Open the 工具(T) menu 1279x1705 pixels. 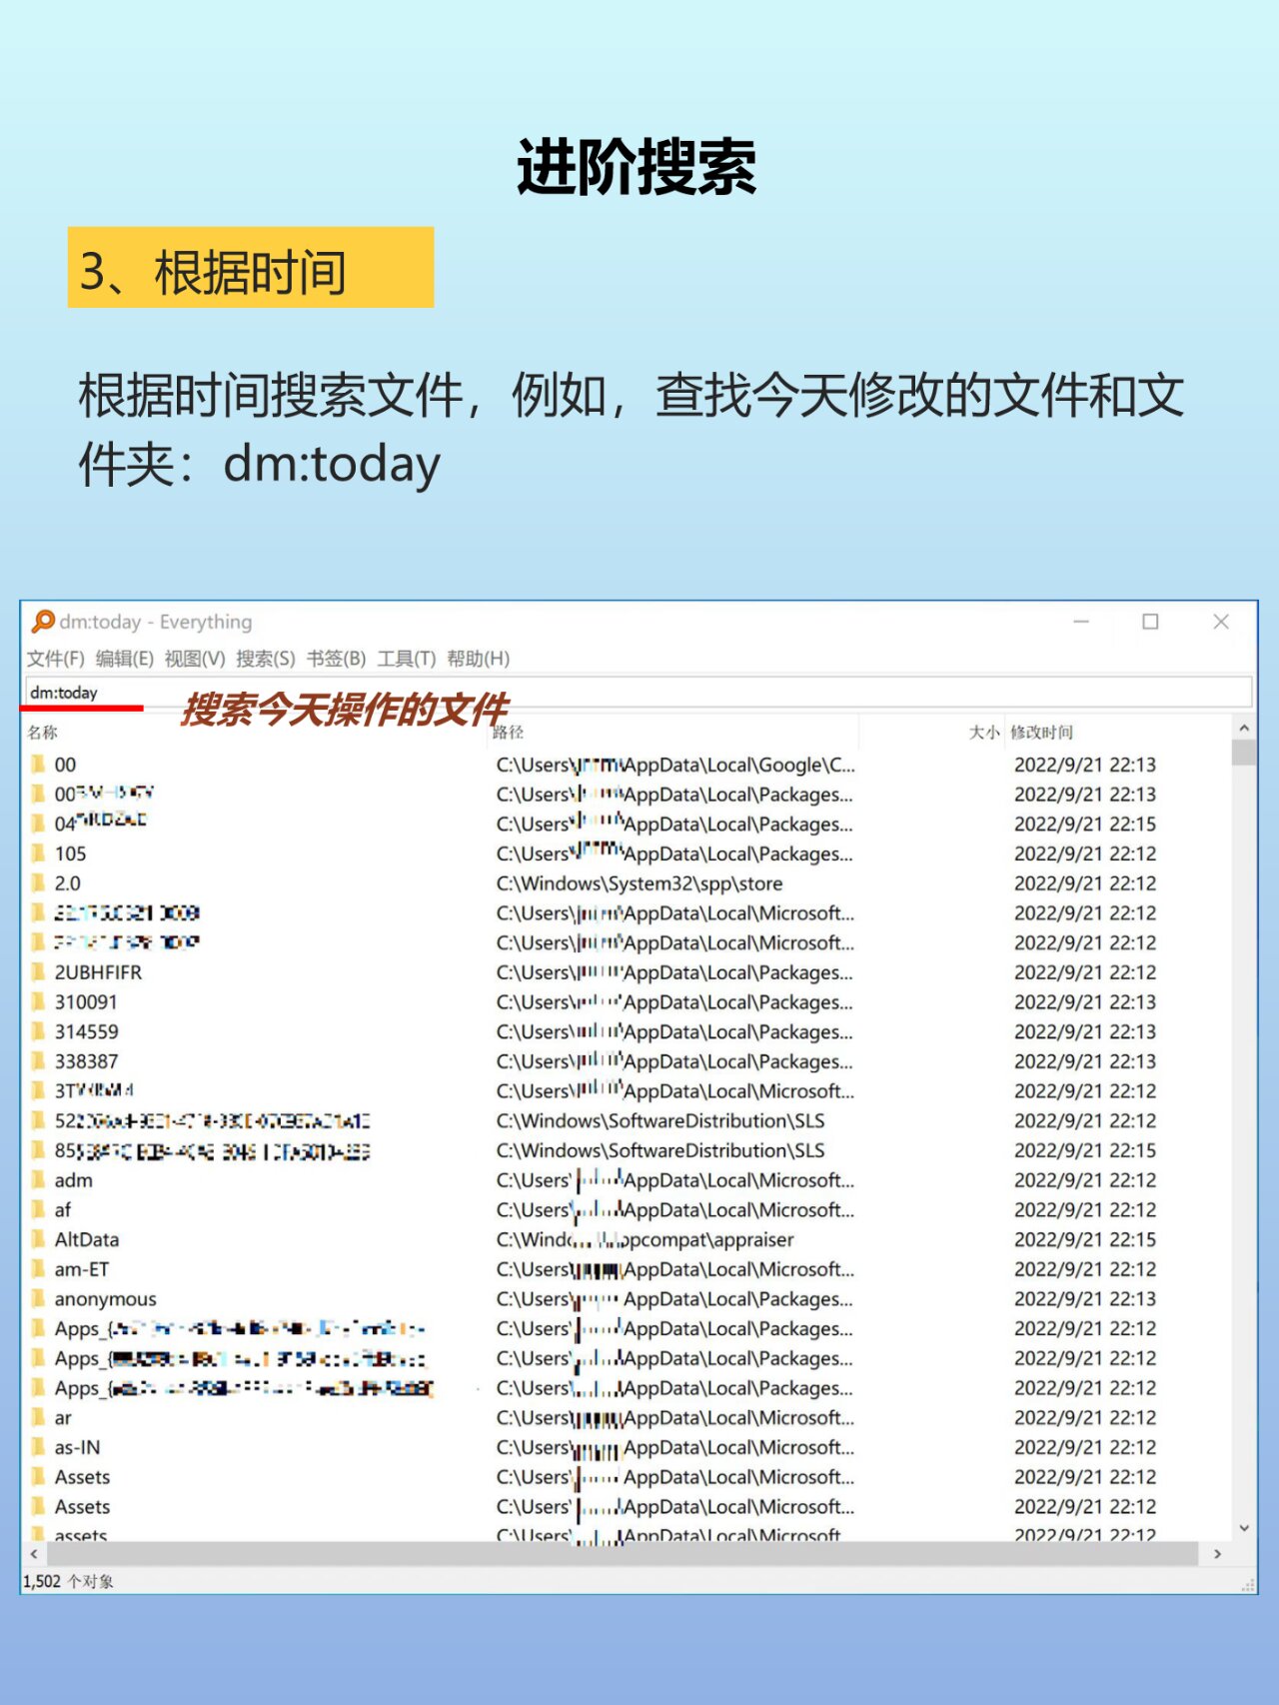[407, 659]
